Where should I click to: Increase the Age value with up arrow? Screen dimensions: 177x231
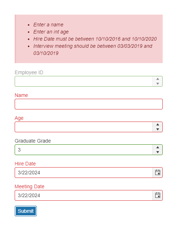click(x=157, y=124)
